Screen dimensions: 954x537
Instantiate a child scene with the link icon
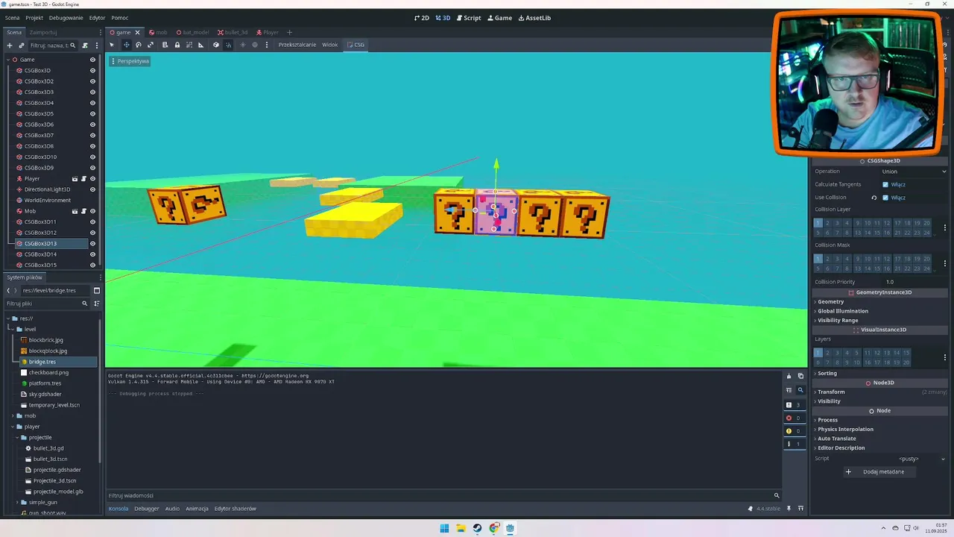21,45
